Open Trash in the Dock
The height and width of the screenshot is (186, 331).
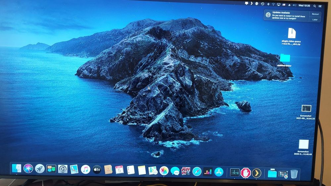294,174
